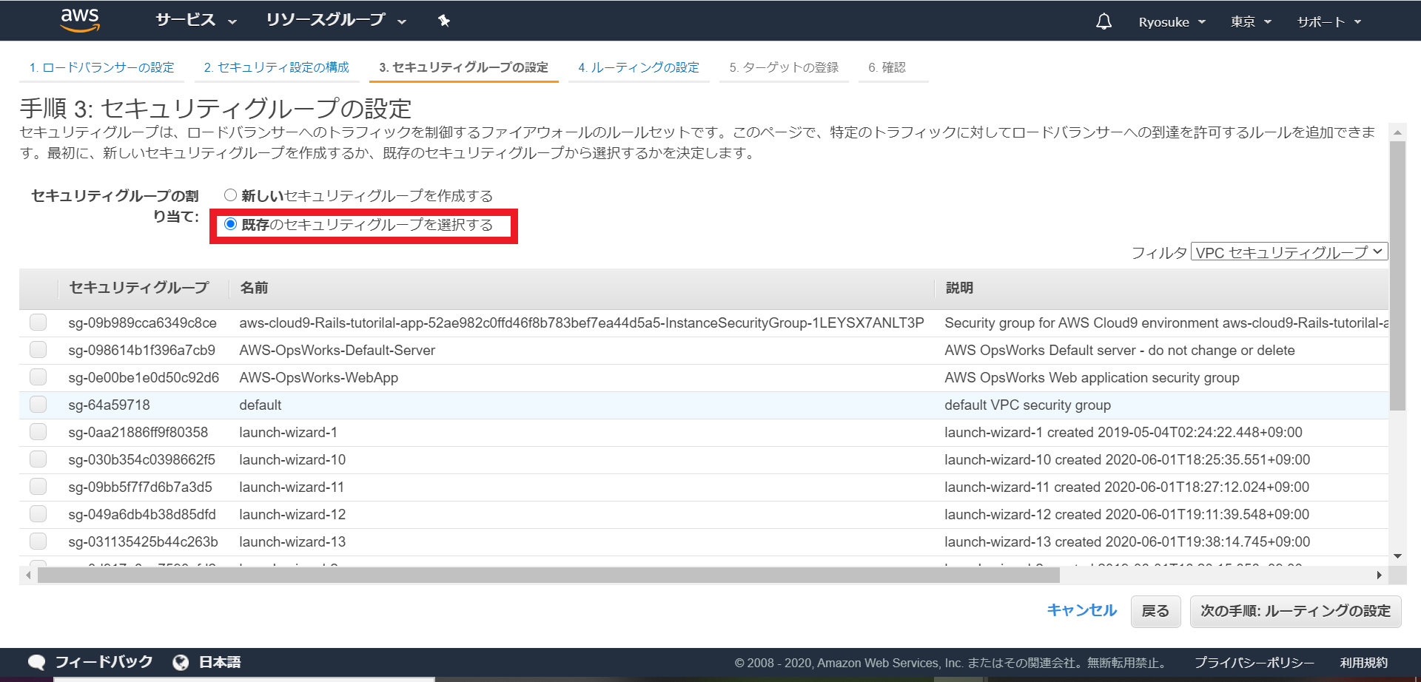The height and width of the screenshot is (682, 1421).
Task: Open the Ryosuke account dropdown
Action: (x=1172, y=22)
